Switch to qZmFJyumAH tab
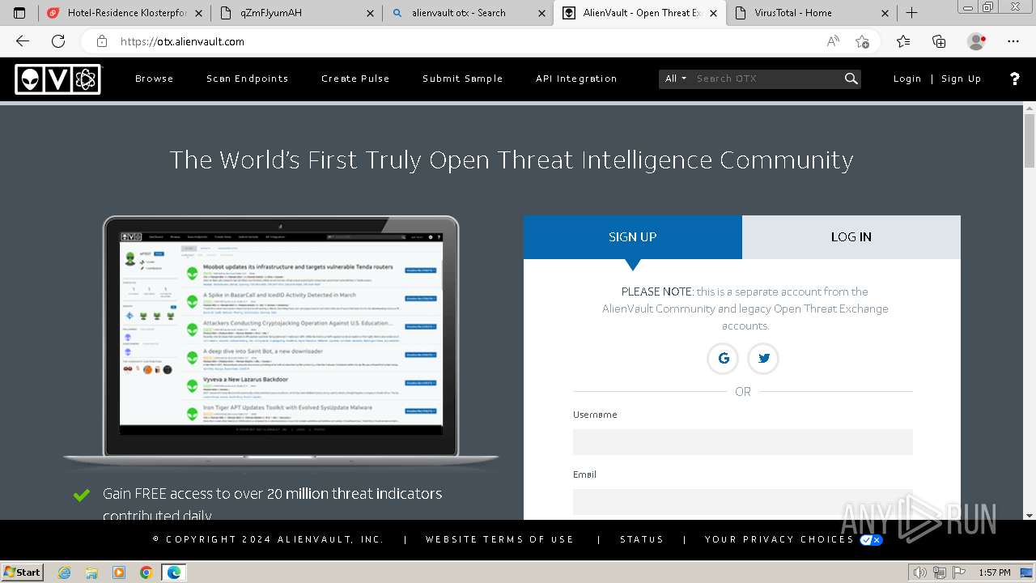 coord(296,13)
